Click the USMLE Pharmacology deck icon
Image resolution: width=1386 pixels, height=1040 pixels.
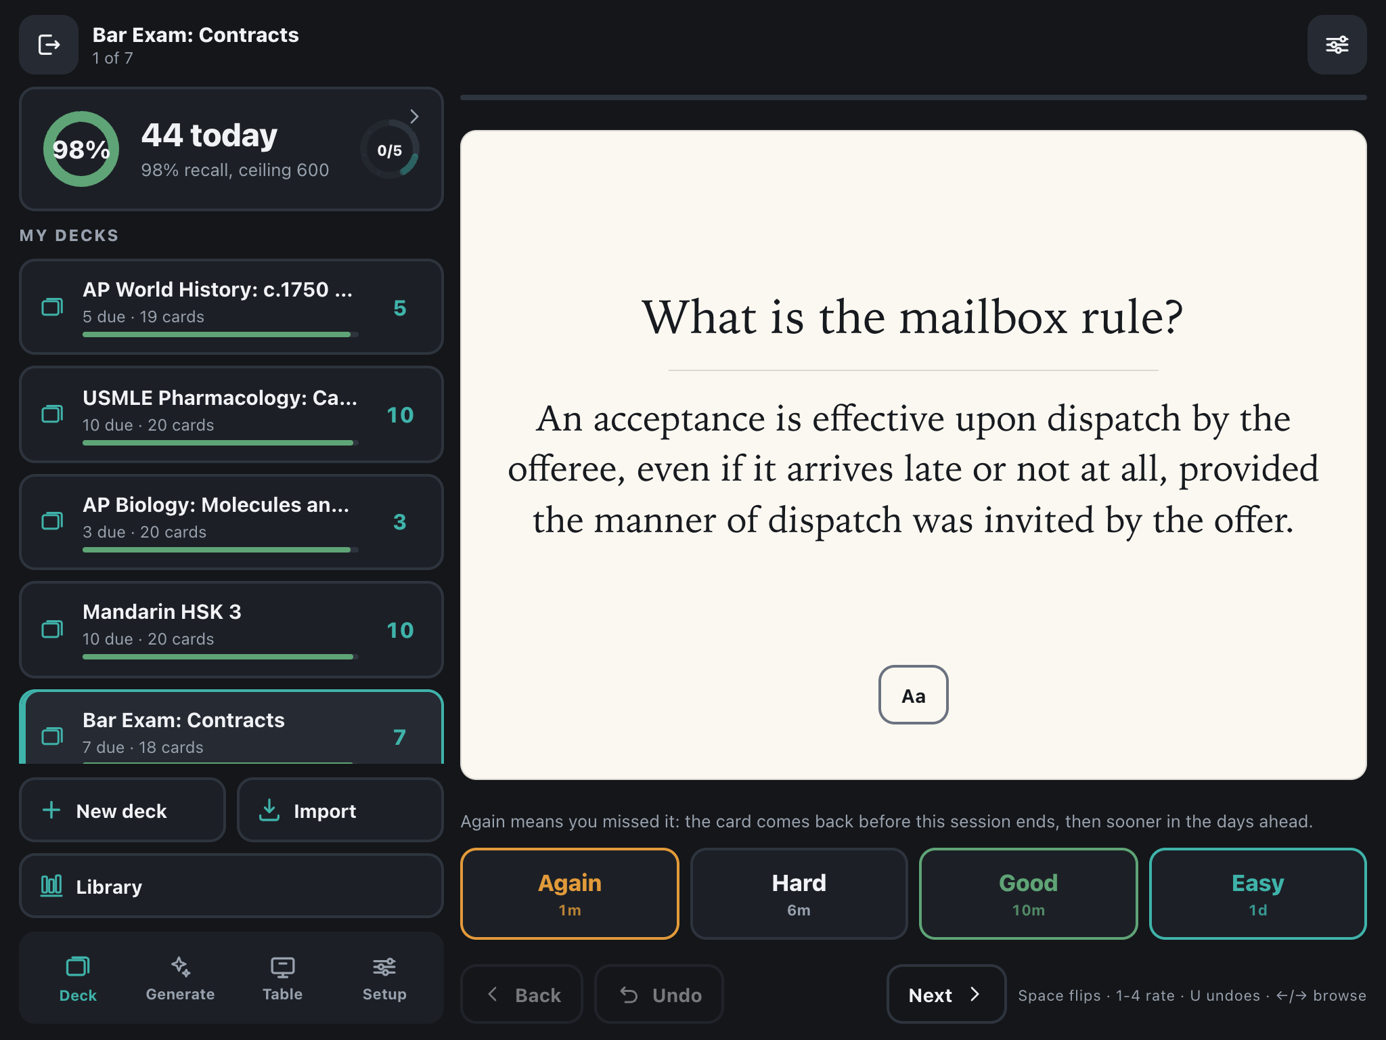click(52, 414)
